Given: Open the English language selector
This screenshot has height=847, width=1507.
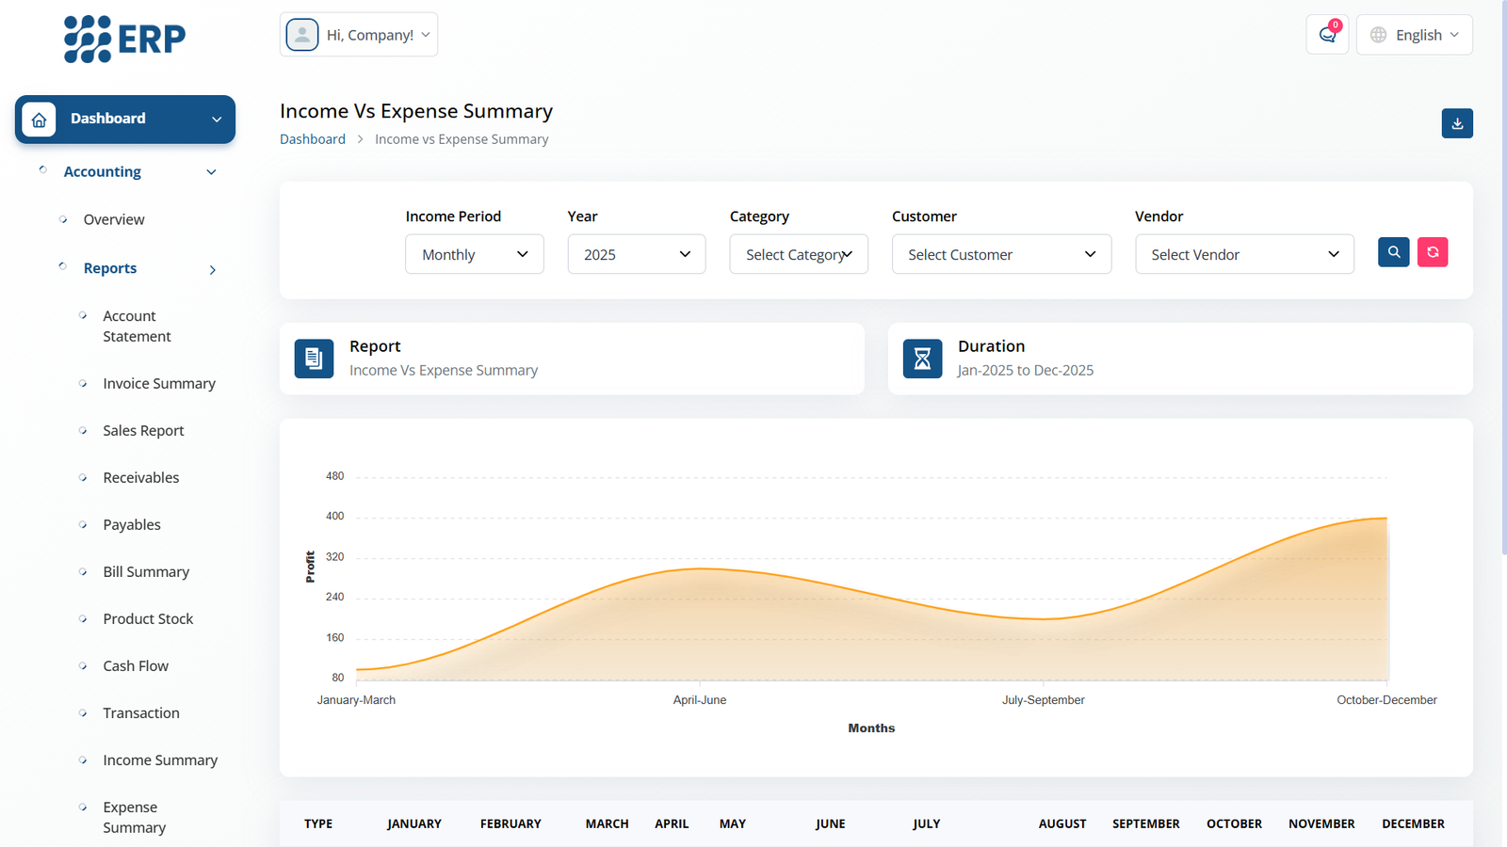Looking at the screenshot, I should [x=1414, y=35].
